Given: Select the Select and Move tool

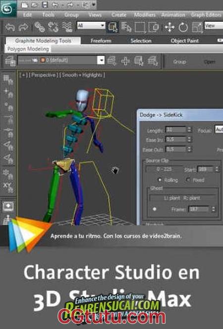Looking at the screenshot, I should click(x=169, y=27).
